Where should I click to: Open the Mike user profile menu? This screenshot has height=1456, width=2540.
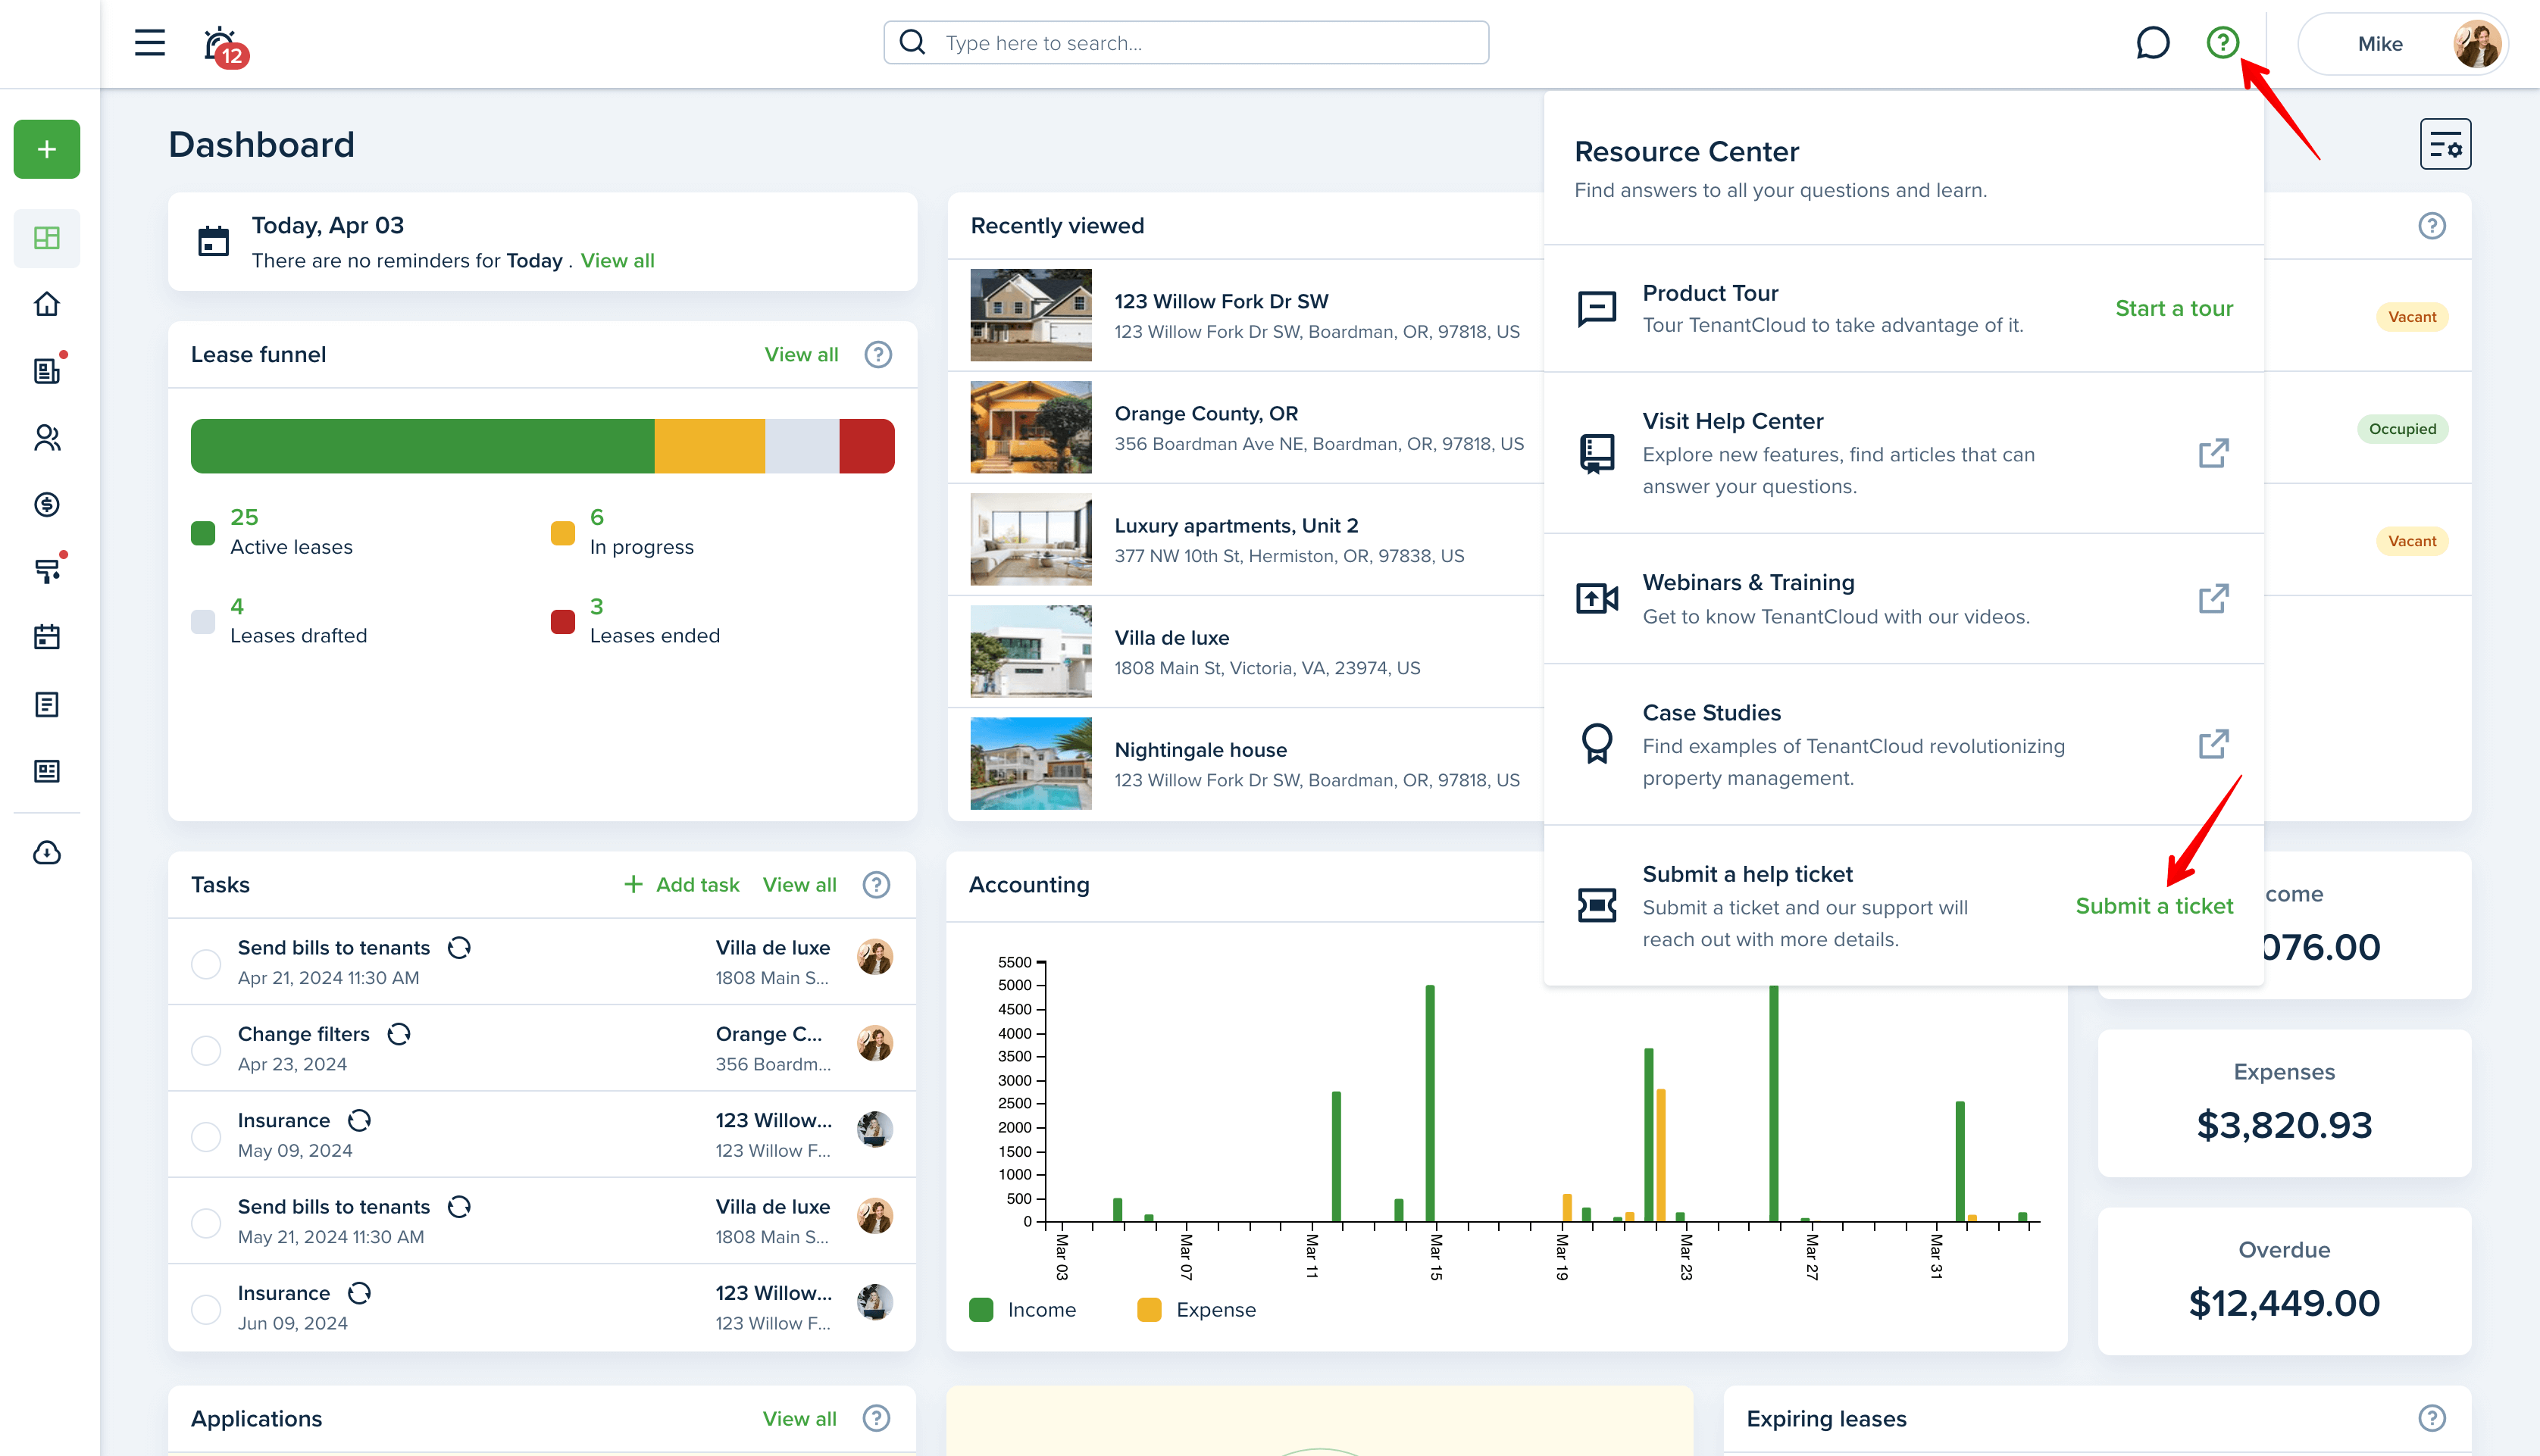coord(2402,43)
